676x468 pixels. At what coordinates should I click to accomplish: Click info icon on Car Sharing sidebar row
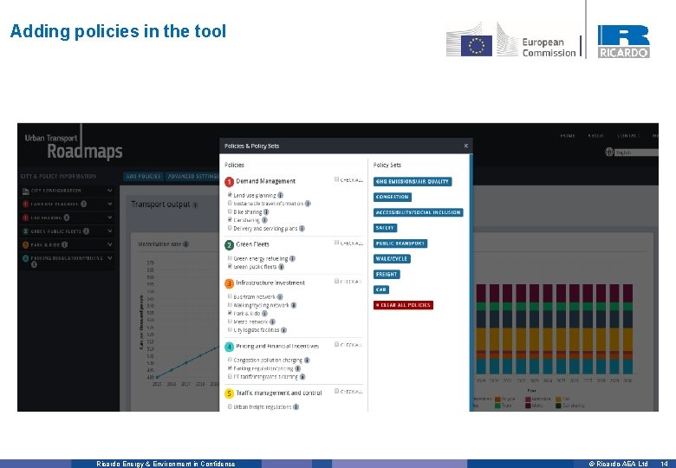[67, 218]
